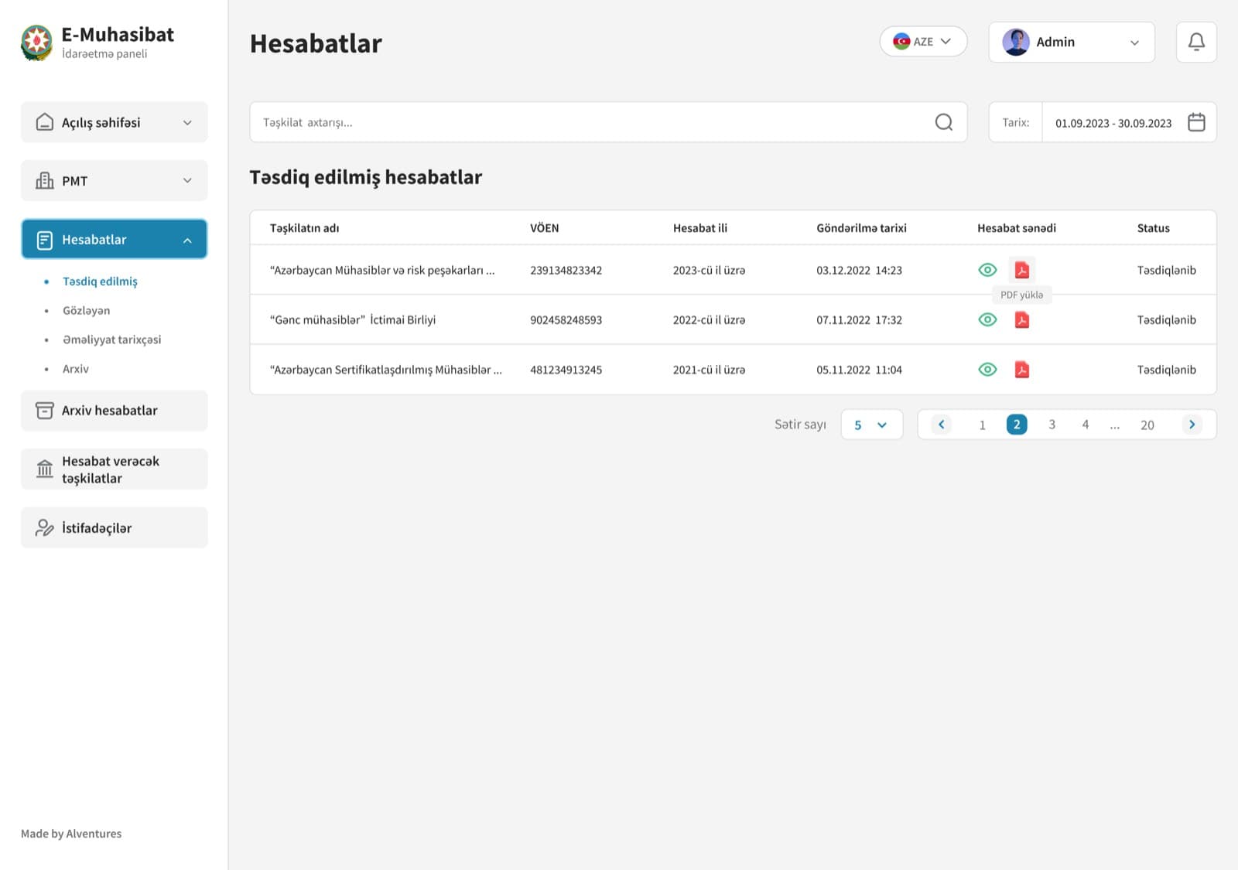Go to previous page arrow
Viewport: 1238px width, 870px height.
941,424
